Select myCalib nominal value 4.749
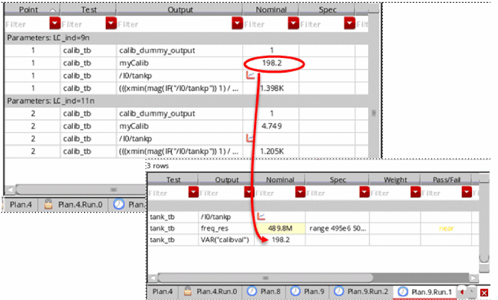This screenshot has height=300, width=498. [271, 126]
